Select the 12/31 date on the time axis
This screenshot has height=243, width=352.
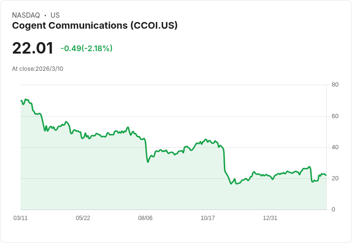point(270,218)
